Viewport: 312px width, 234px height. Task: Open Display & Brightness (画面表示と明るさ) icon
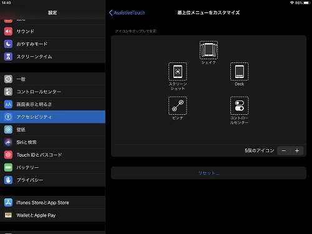[8, 104]
